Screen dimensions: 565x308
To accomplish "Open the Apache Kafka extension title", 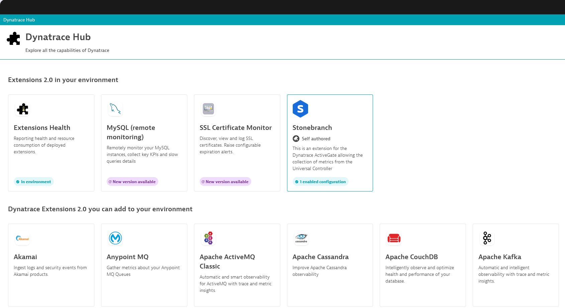I will pyautogui.click(x=500, y=257).
